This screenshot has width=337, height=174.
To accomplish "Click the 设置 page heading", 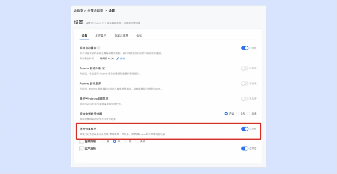I will pyautogui.click(x=78, y=22).
